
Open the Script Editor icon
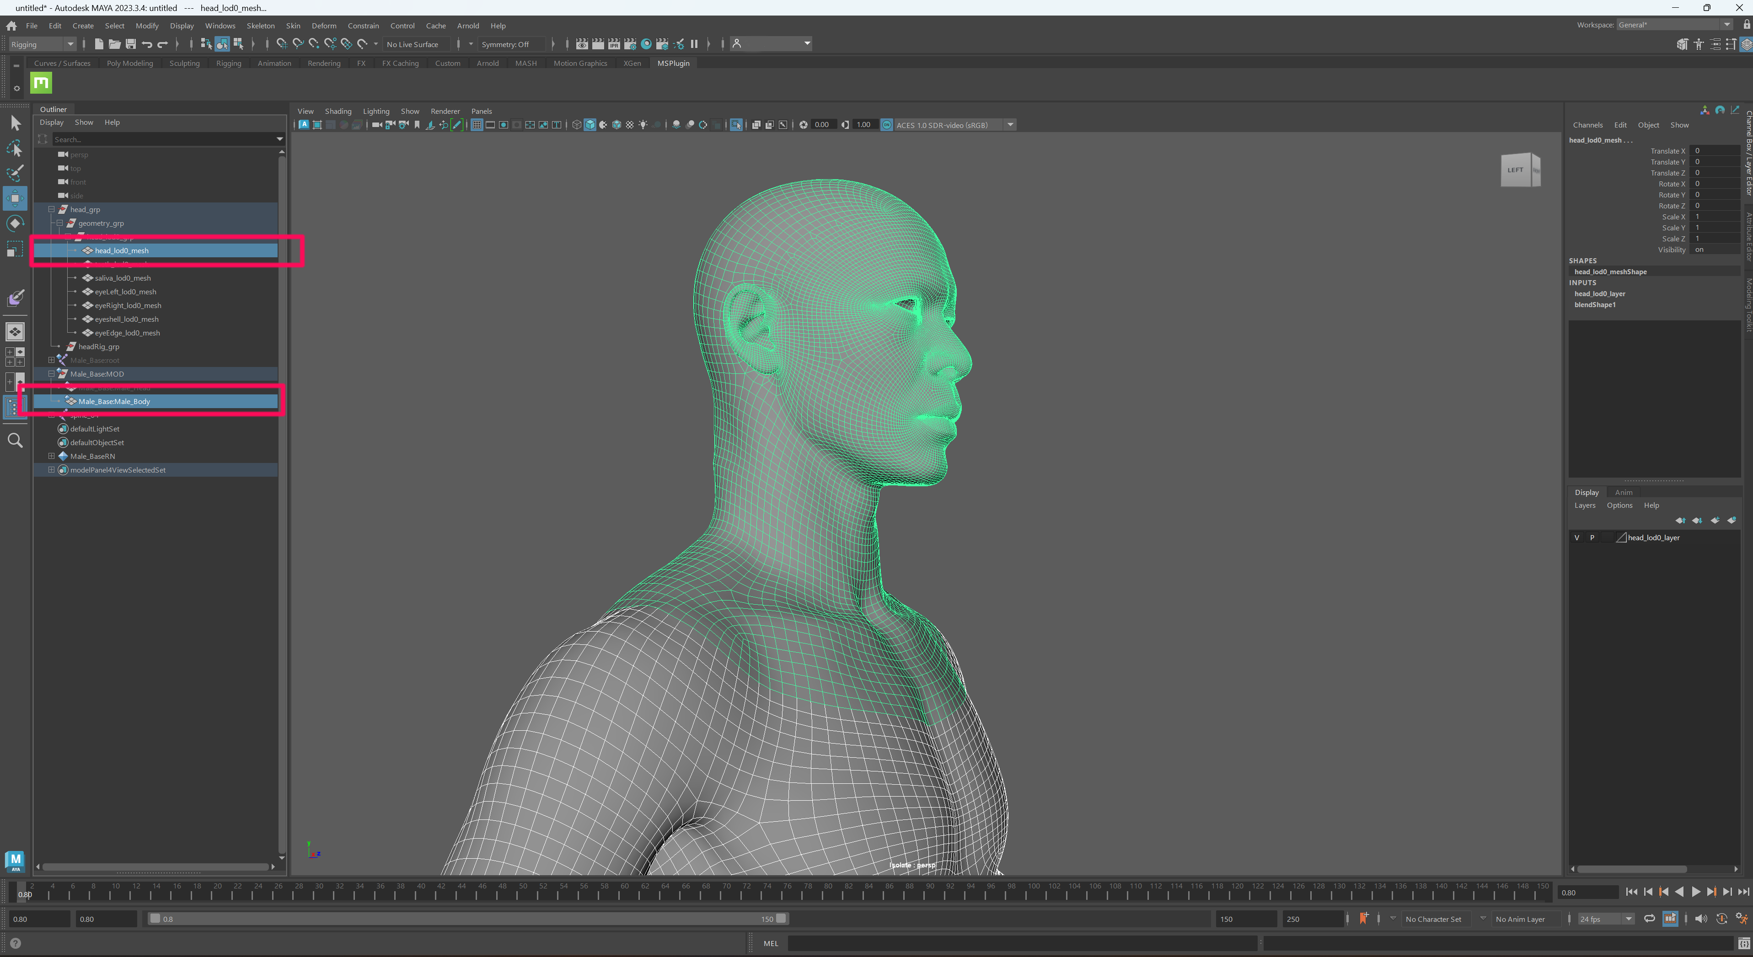click(x=1743, y=943)
